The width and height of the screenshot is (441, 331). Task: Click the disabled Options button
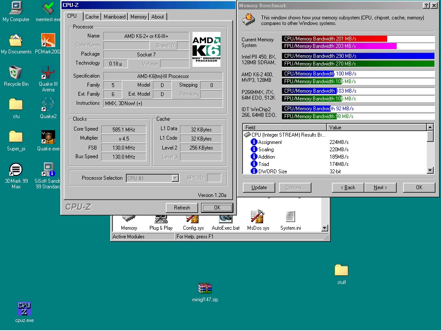295,187
